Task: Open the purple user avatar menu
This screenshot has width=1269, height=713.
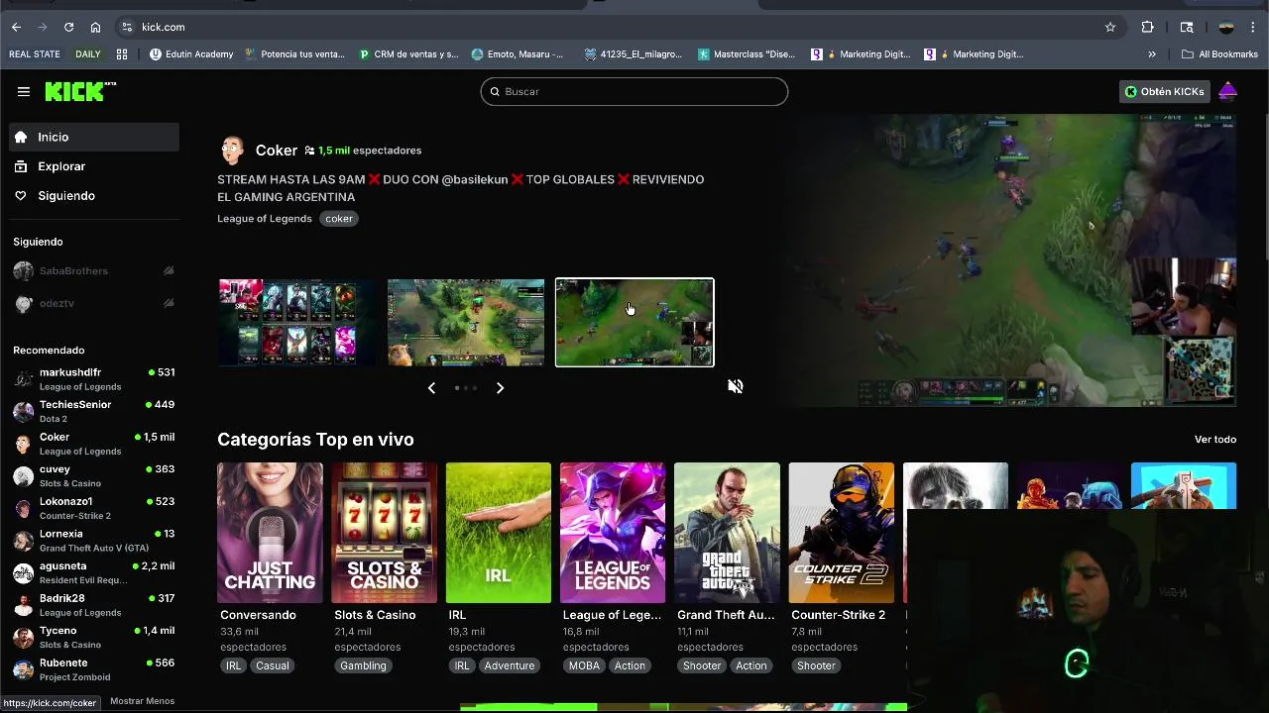Action: tap(1227, 91)
